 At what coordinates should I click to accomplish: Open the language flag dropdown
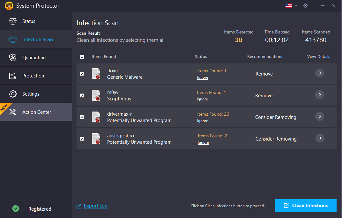pos(291,6)
